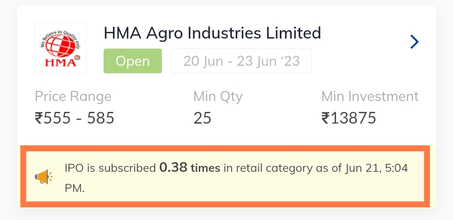Click the Min Investment label

pyautogui.click(x=370, y=96)
